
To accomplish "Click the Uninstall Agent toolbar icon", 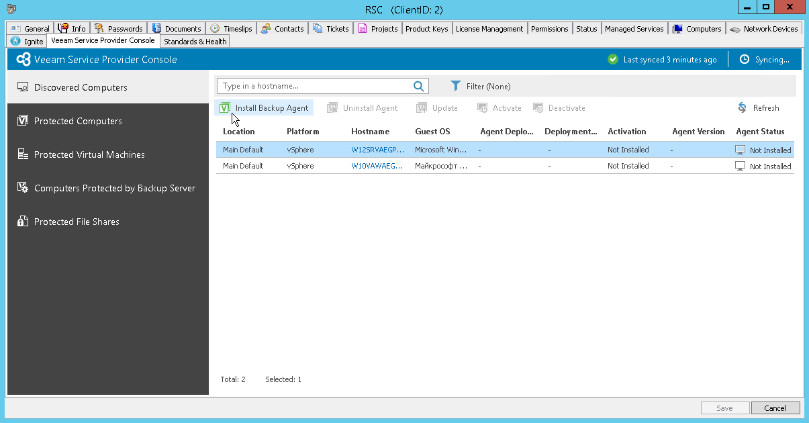I will [332, 107].
